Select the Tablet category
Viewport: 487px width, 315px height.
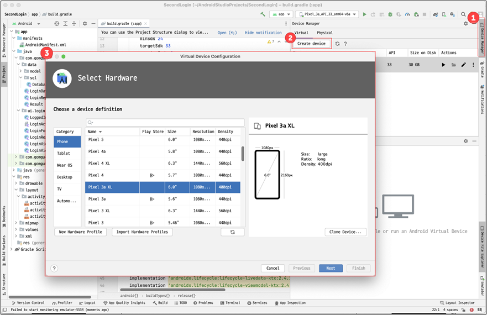67,154
